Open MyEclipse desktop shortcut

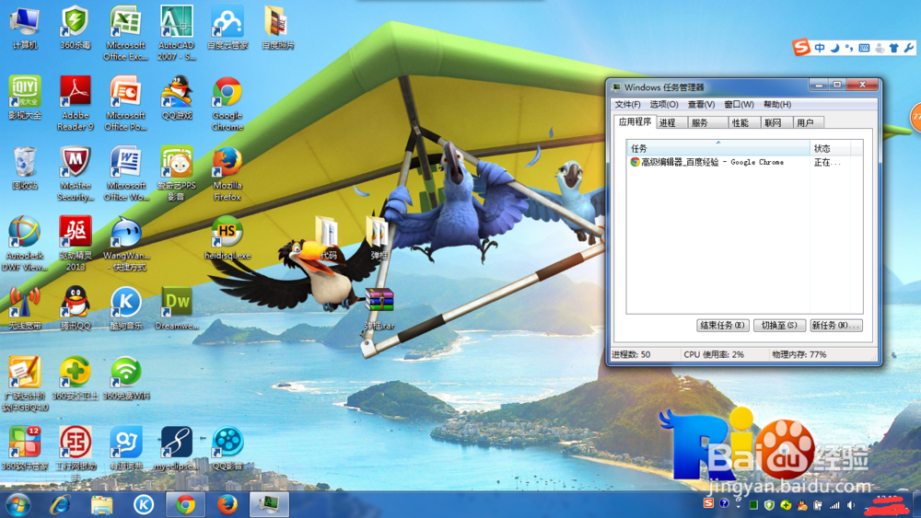click(x=176, y=449)
